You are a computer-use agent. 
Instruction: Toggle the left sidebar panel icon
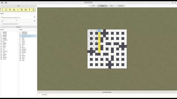(2, 3)
